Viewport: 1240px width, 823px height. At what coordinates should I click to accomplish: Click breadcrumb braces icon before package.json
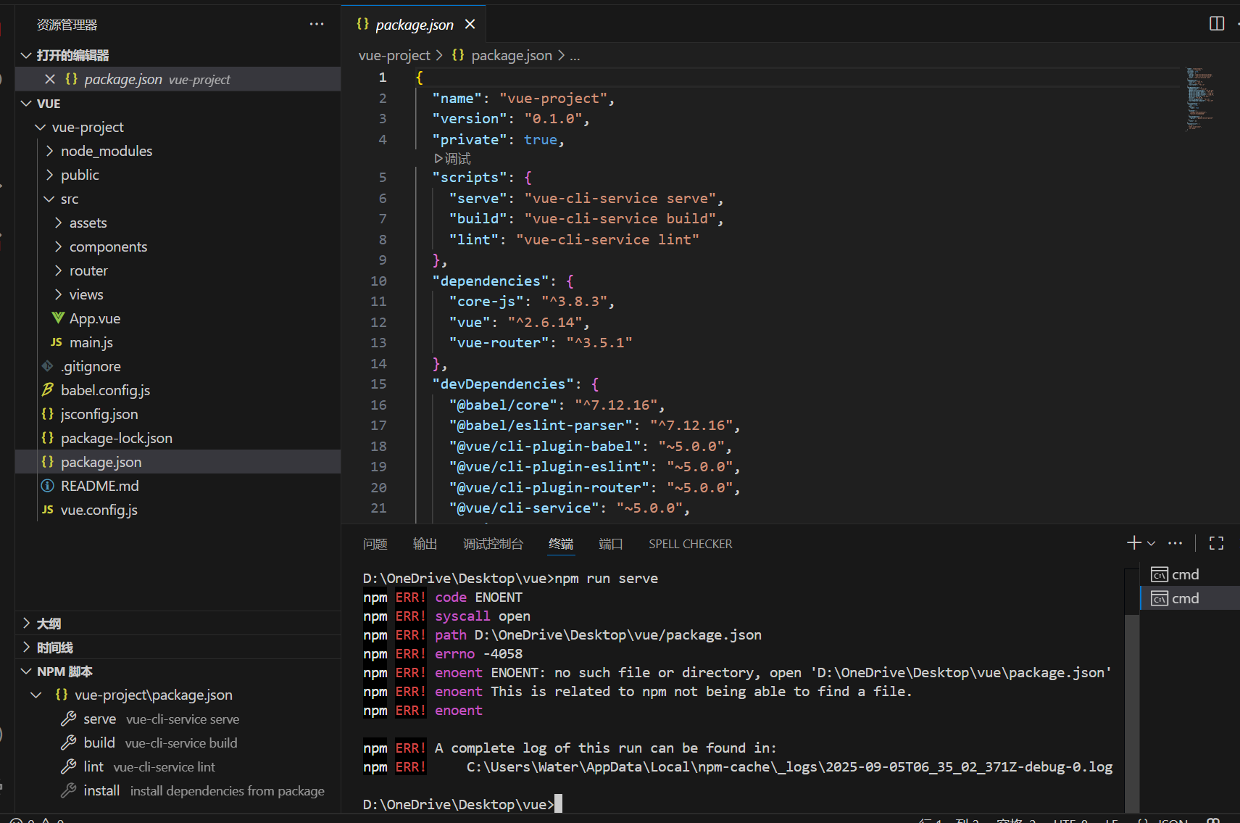[458, 55]
